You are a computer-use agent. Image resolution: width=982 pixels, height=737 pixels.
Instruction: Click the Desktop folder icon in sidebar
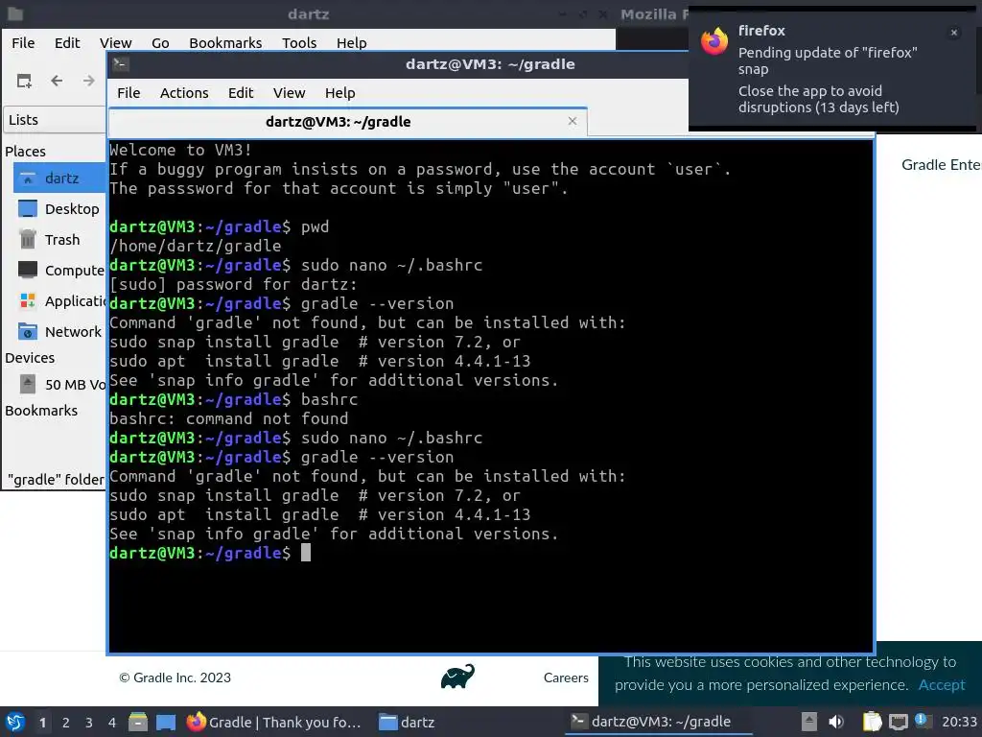28,208
